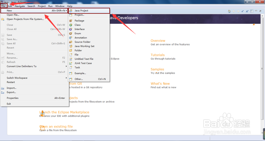Image resolution: width=265 pixels, height=141 pixels.
Task: Click the File icon in New submenu
Action: tap(71, 55)
